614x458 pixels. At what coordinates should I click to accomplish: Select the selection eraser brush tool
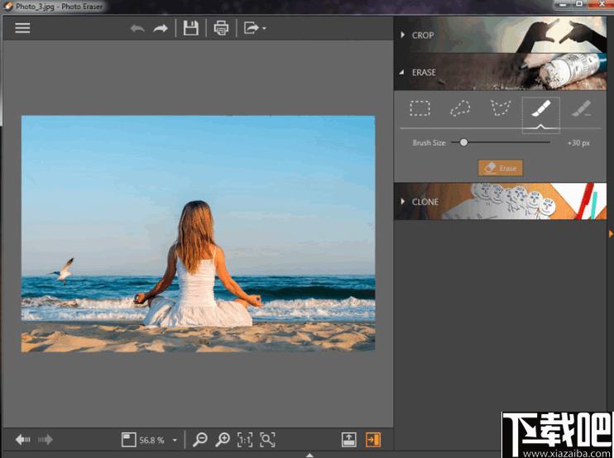click(x=581, y=109)
